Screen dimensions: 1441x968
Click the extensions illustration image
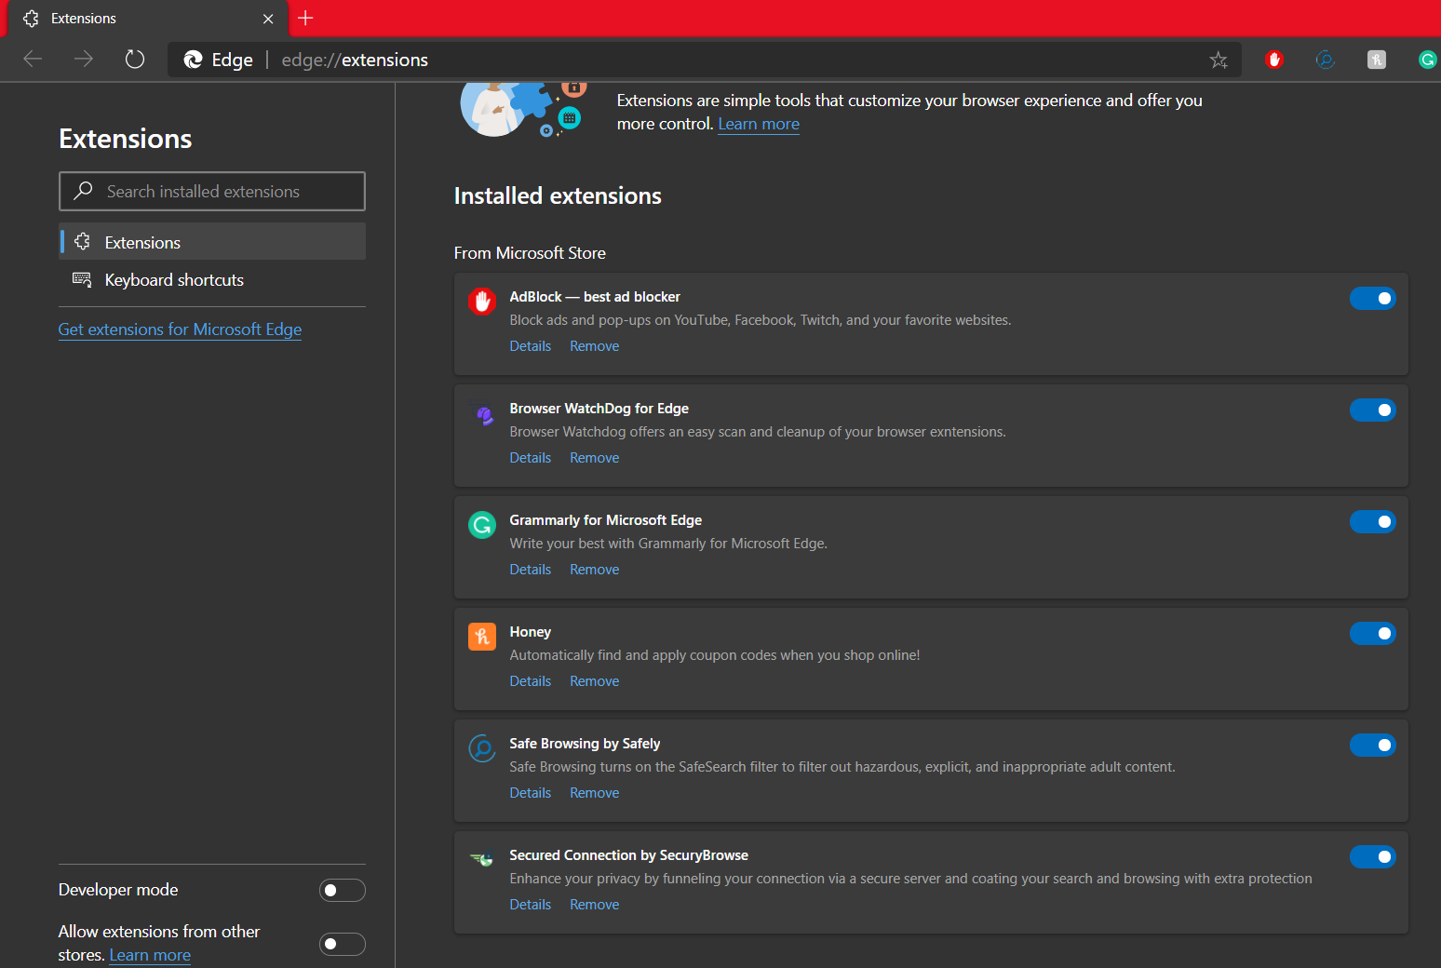(523, 110)
